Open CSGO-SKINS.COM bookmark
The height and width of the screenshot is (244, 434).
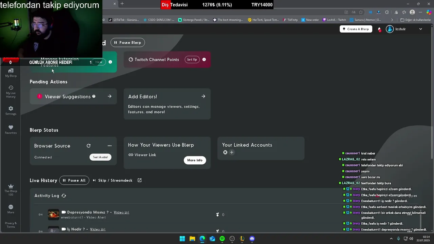pos(159,20)
